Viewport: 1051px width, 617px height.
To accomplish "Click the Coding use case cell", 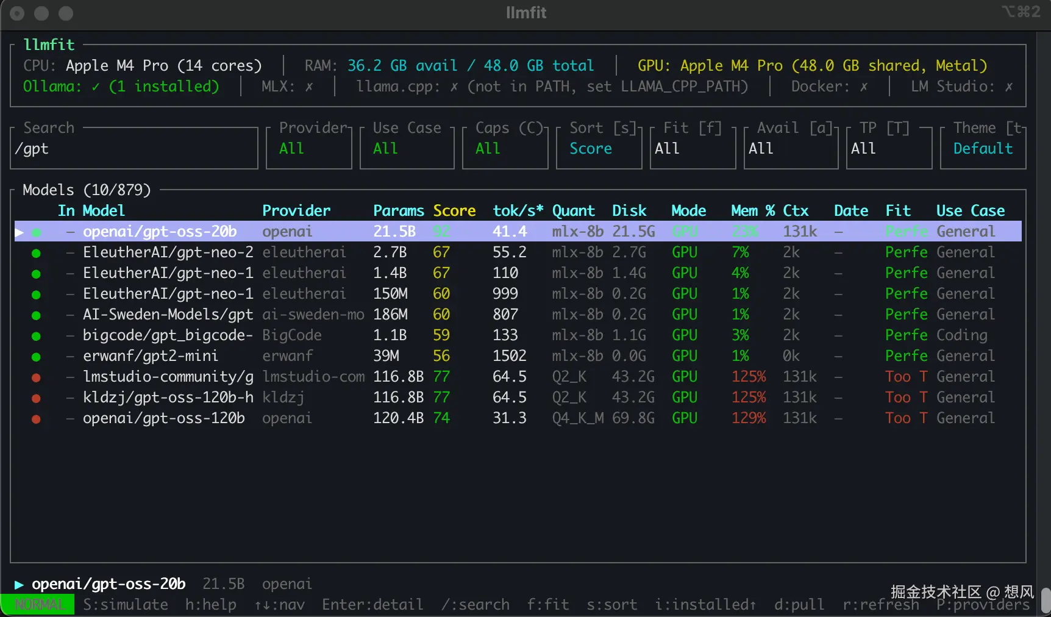I will click(962, 335).
